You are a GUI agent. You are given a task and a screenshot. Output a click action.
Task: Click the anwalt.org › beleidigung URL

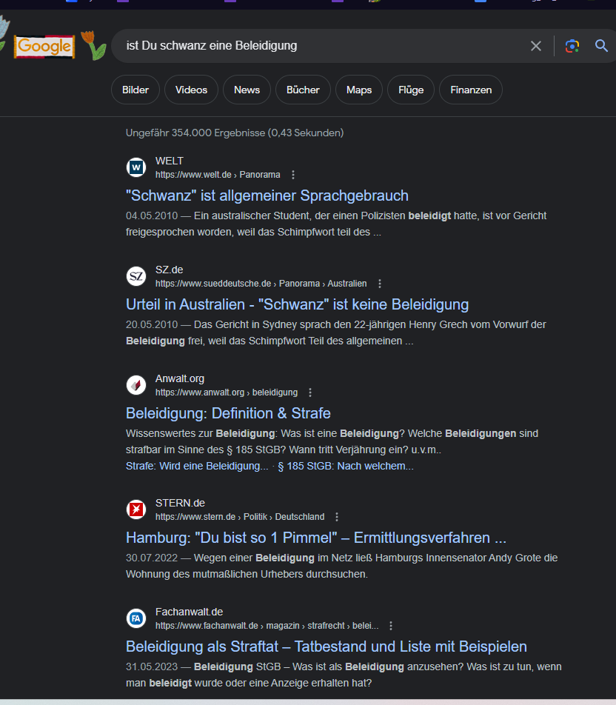pyautogui.click(x=226, y=392)
